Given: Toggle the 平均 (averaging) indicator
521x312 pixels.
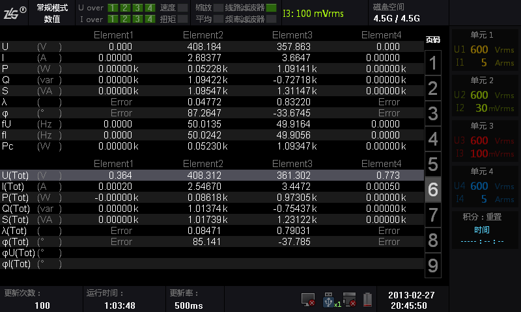Looking at the screenshot, I should coord(218,19).
